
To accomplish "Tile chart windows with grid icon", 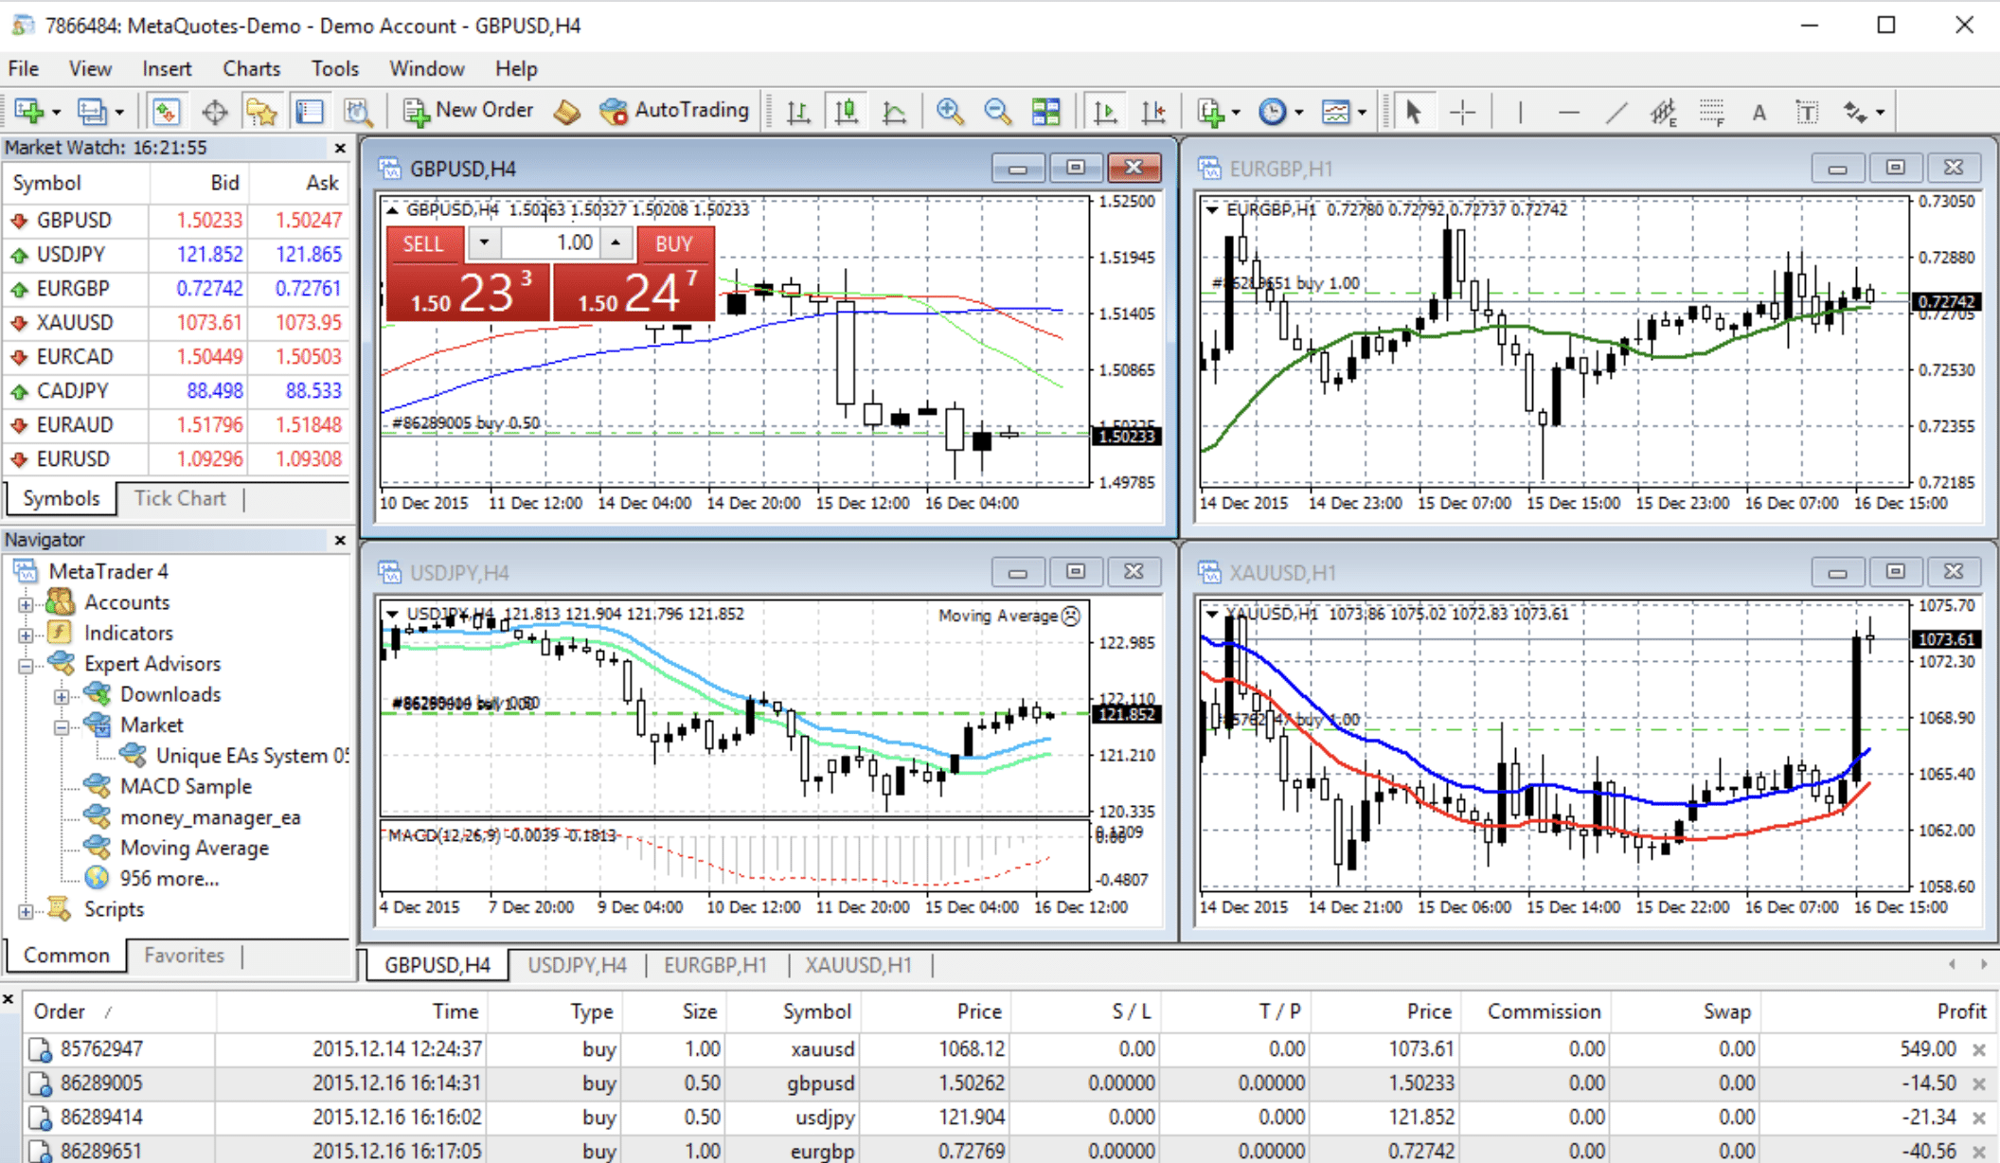I will (1045, 112).
